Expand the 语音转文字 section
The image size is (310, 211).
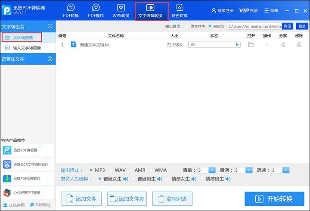click(50, 59)
